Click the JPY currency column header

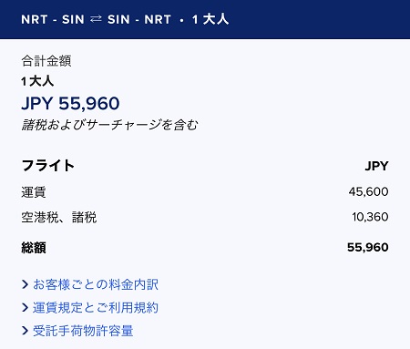point(376,166)
